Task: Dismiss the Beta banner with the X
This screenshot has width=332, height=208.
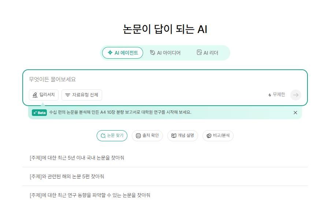Action: click(295, 113)
